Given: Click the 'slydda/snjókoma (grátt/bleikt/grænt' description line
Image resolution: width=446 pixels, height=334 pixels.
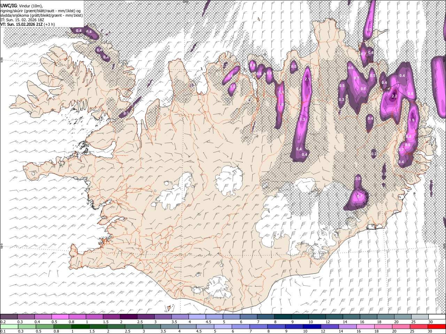Looking at the screenshot, I should click(x=41, y=15).
